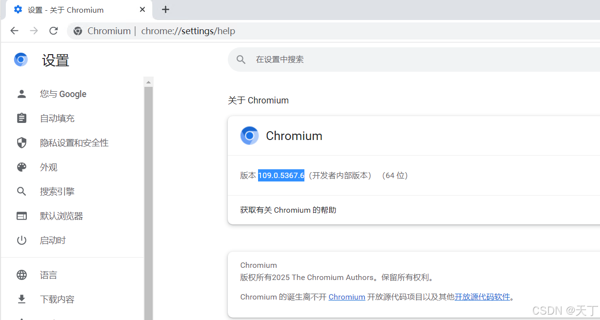This screenshot has height=320, width=600.
Task: Open the 外观 settings section
Action: point(49,167)
